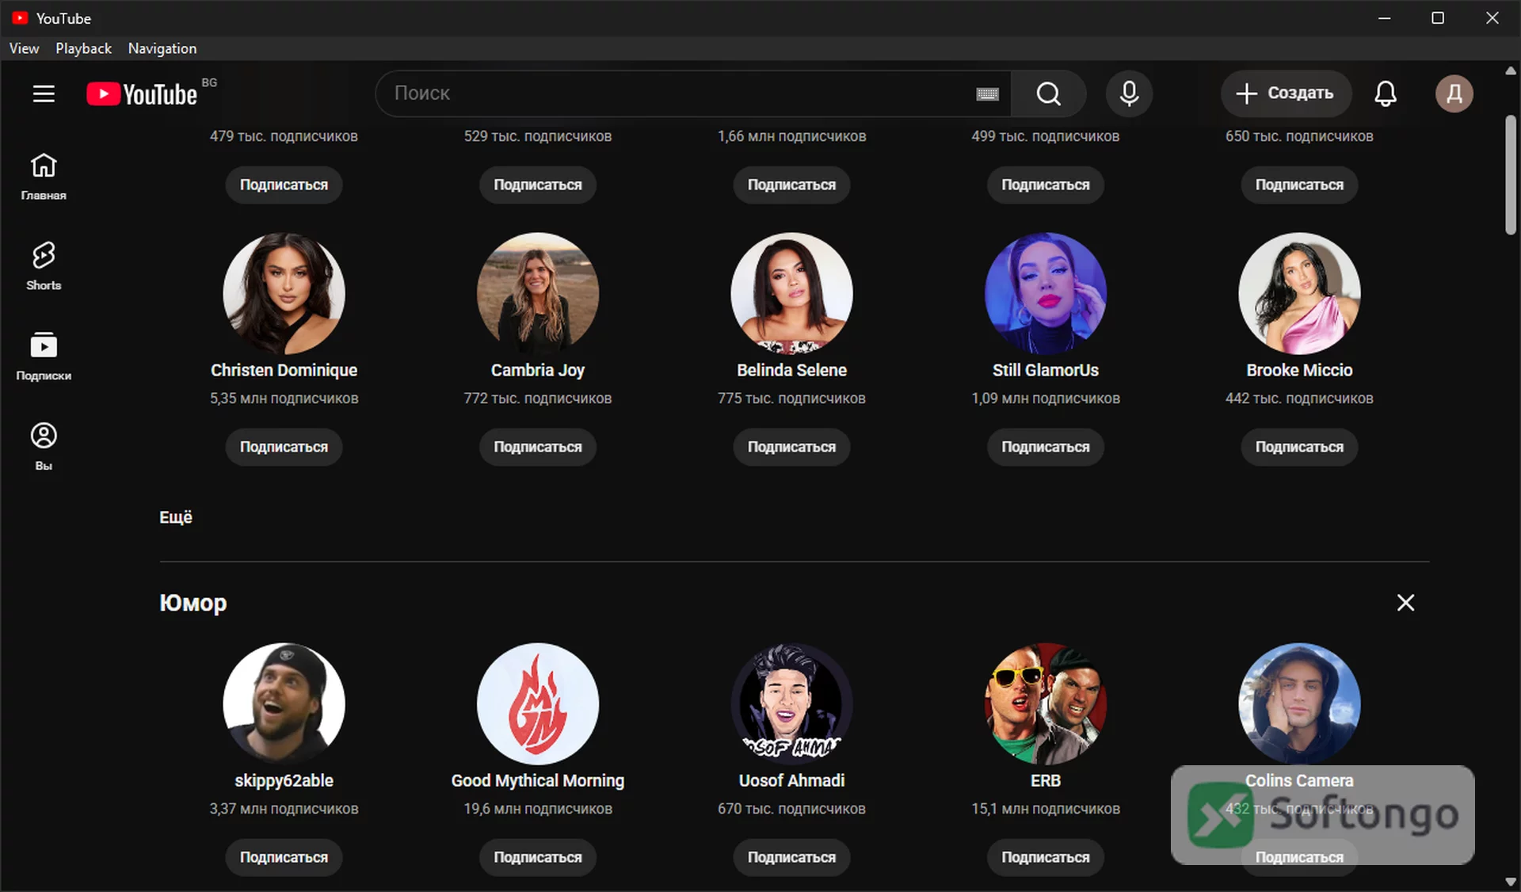This screenshot has height=892, width=1521.
Task: Open the hamburger guide menu
Action: (x=44, y=93)
